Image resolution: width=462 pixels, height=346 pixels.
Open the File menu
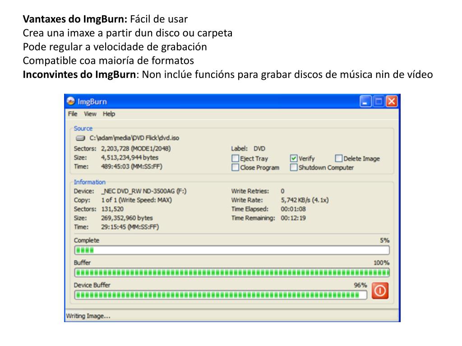coord(73,114)
